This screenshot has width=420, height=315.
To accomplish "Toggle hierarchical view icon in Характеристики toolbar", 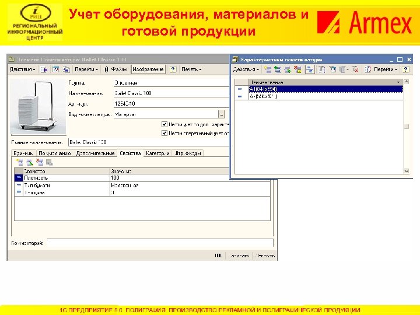I will pos(310,69).
